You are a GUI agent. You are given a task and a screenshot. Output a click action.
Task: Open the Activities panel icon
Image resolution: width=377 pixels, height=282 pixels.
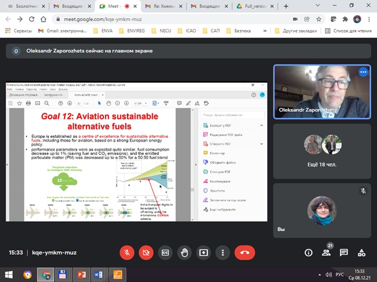tap(362, 252)
